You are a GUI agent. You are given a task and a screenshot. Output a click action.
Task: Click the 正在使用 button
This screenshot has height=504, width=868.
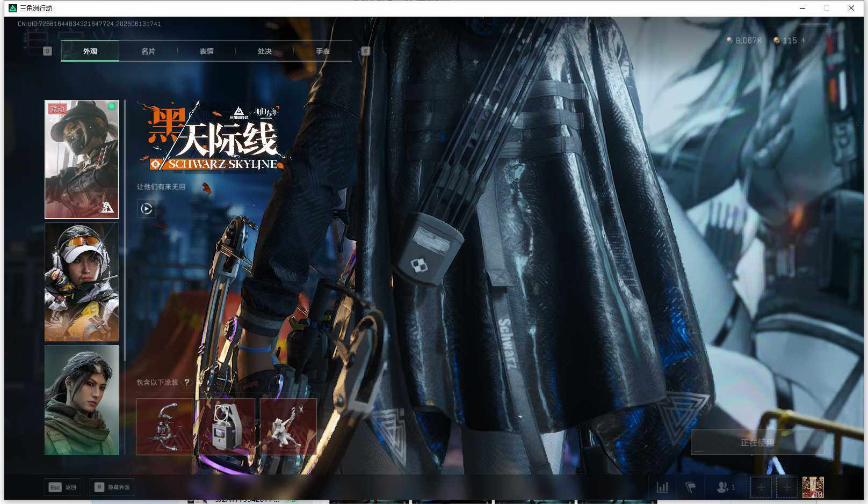pyautogui.click(x=757, y=443)
